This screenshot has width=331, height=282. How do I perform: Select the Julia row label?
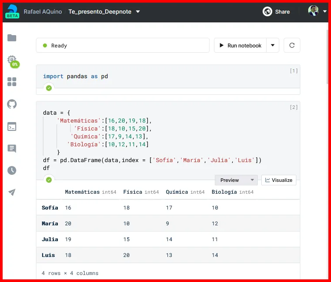50,239
